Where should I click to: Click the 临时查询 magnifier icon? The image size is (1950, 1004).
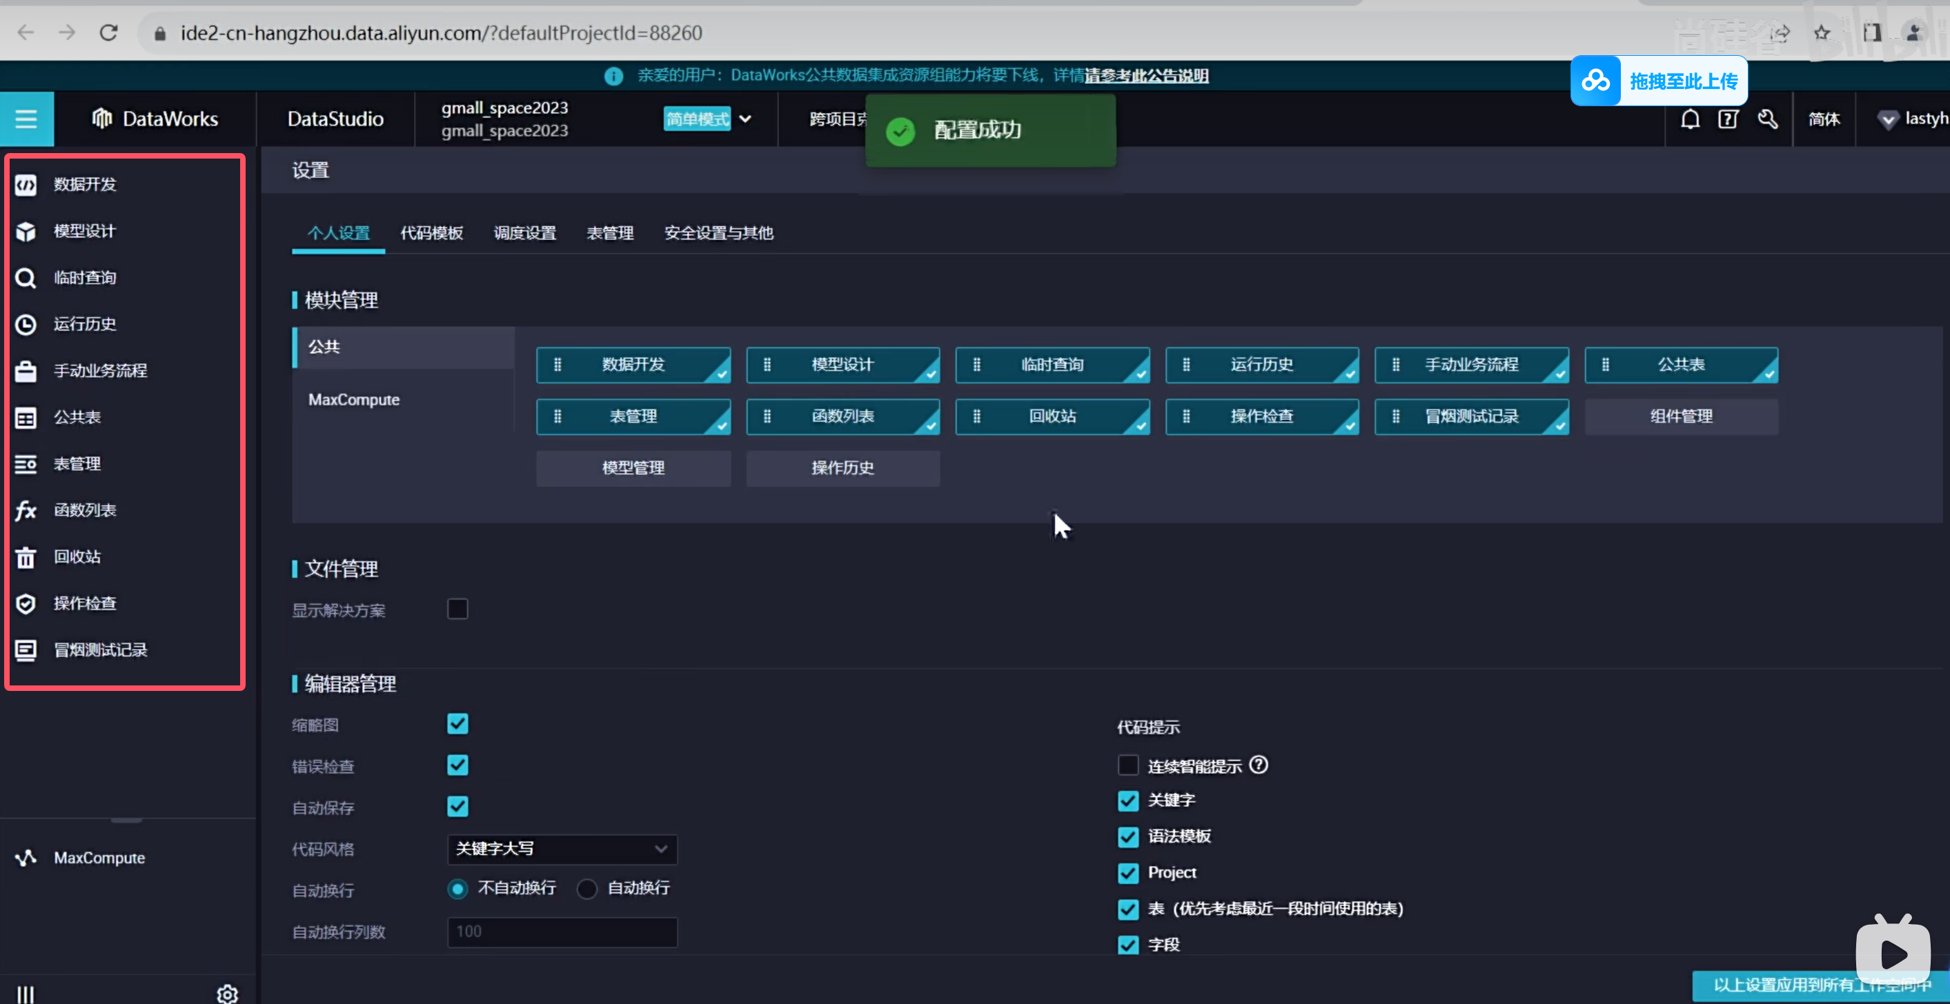point(26,279)
